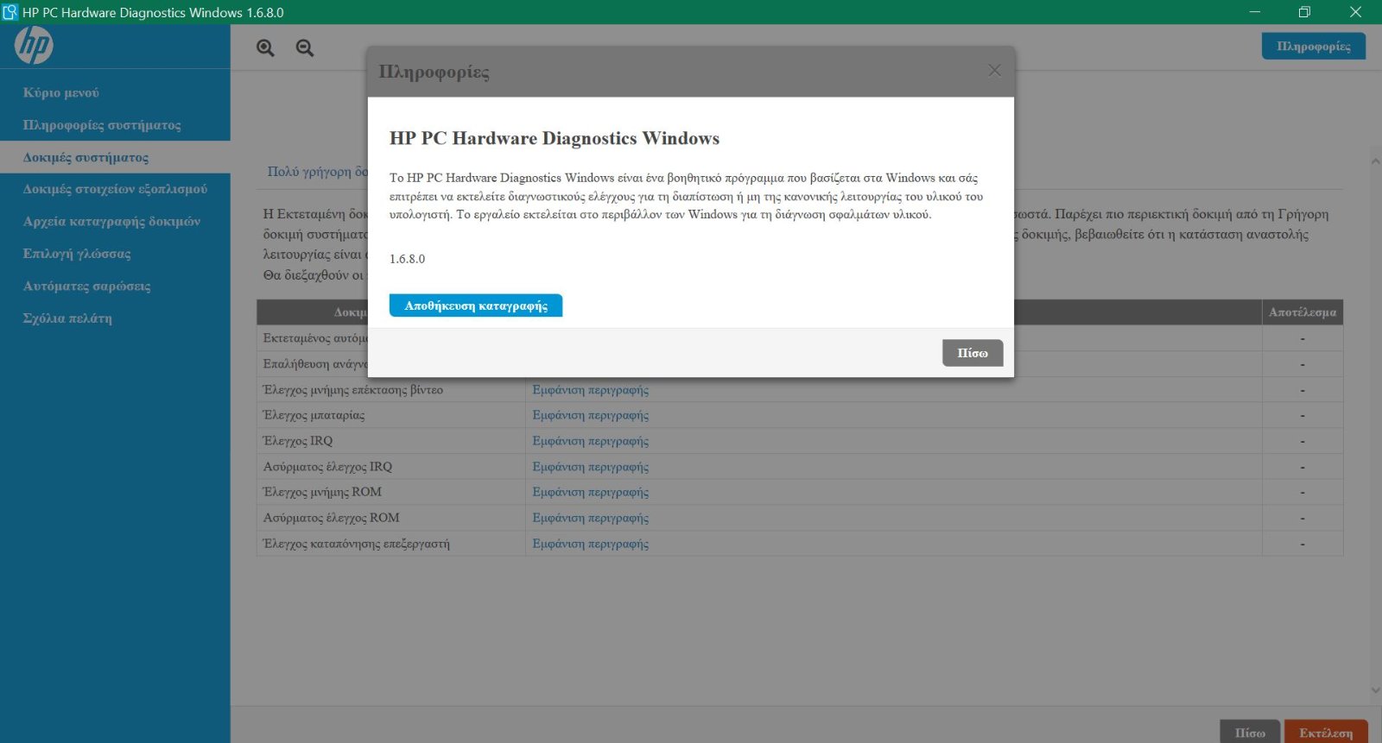Click the orange Εκτέλεση button
This screenshot has height=743, width=1382.
1326,733
